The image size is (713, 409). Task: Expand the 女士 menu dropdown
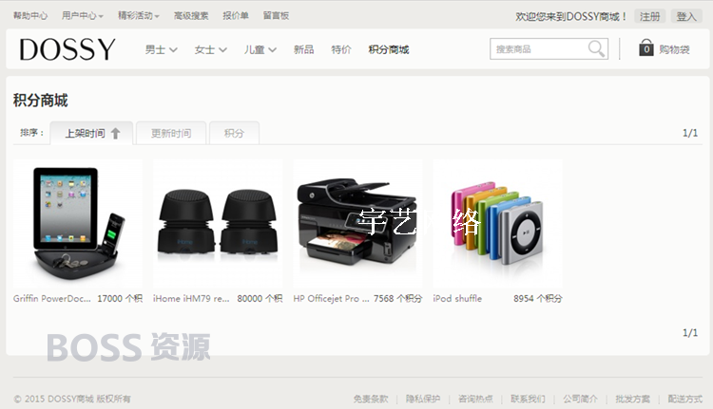[x=210, y=49]
